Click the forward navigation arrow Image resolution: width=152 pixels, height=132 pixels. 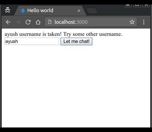18,22
